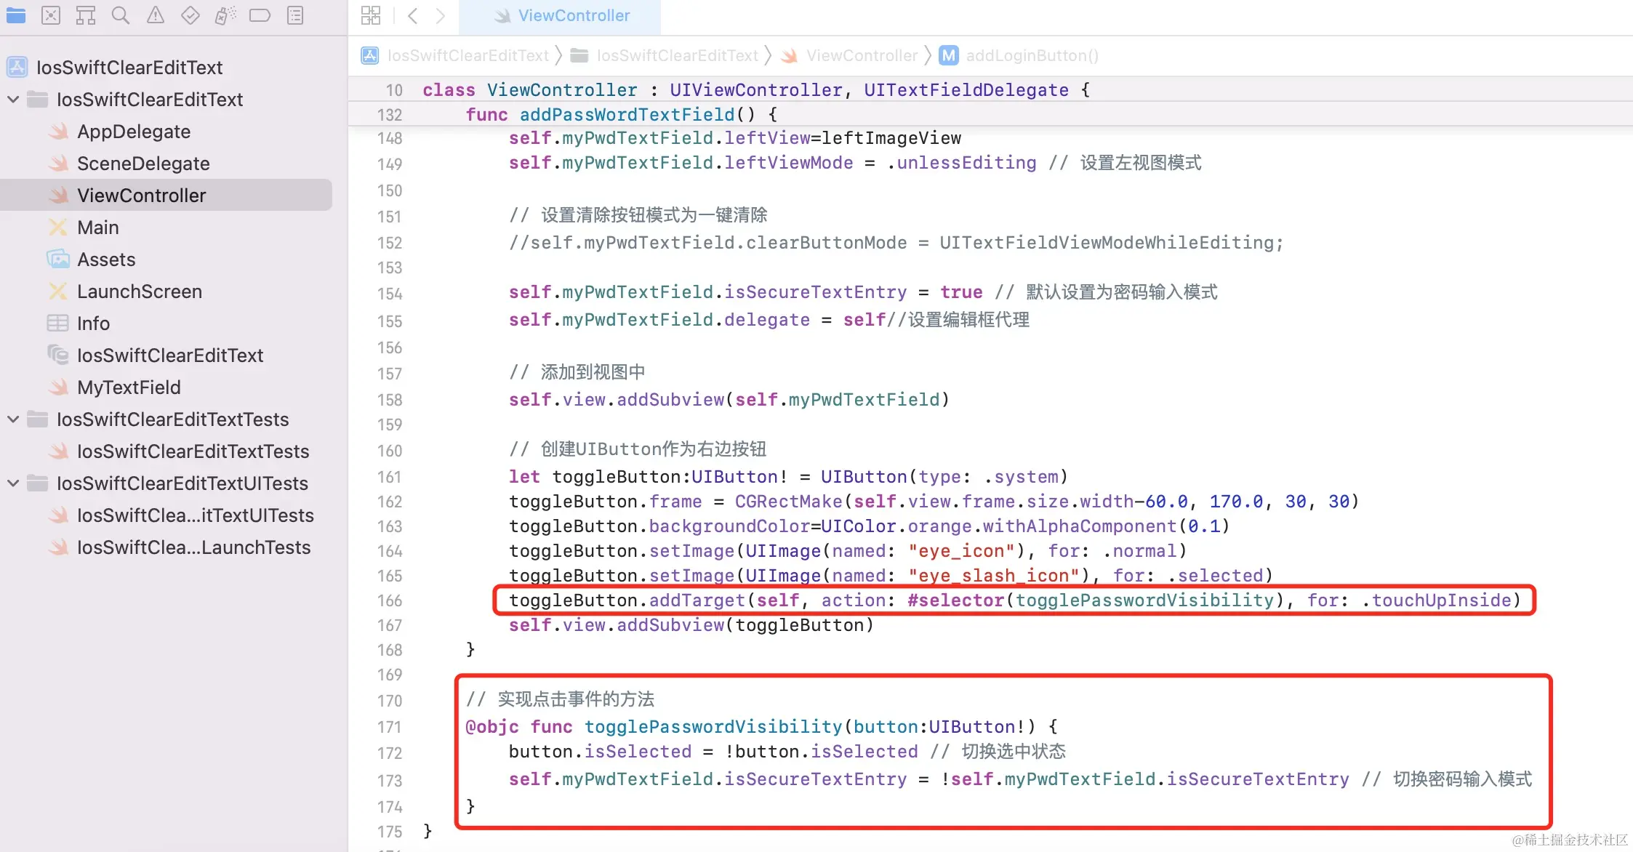Collapse the IosSwiftClearEditTextUITests folder

[13, 483]
